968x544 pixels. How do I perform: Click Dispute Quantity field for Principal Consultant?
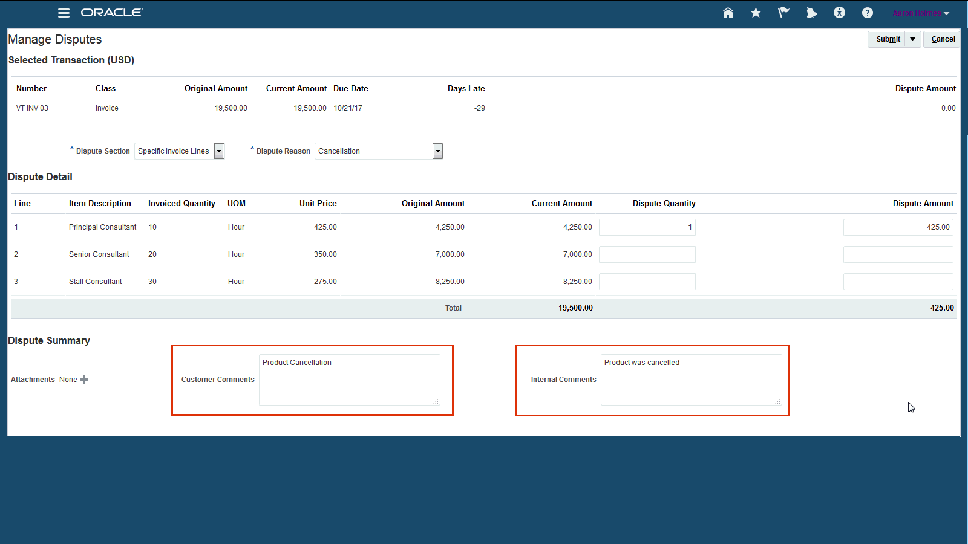tap(647, 227)
